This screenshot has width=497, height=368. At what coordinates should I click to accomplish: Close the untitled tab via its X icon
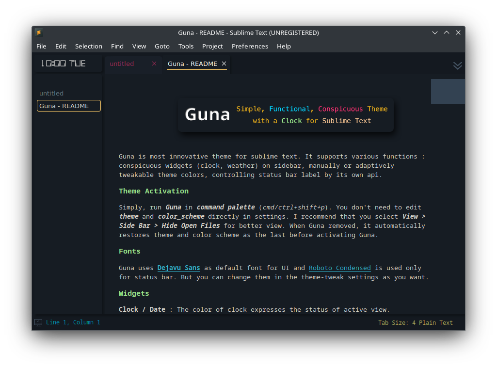tap(154, 63)
